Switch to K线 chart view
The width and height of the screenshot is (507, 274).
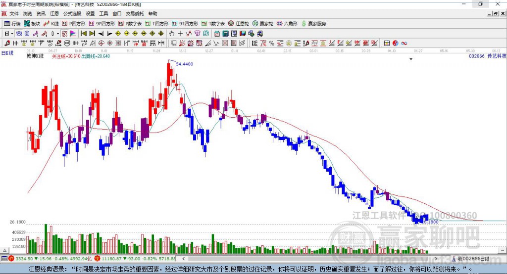(51, 24)
